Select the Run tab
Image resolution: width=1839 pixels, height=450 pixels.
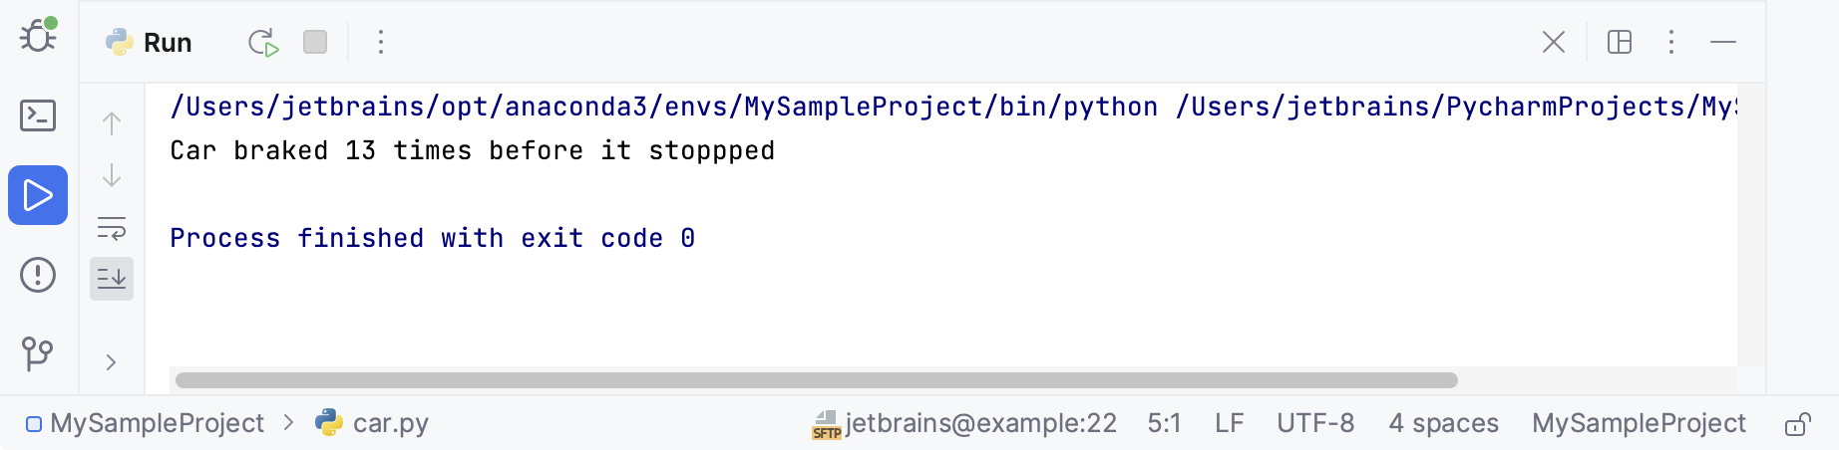[x=150, y=43]
